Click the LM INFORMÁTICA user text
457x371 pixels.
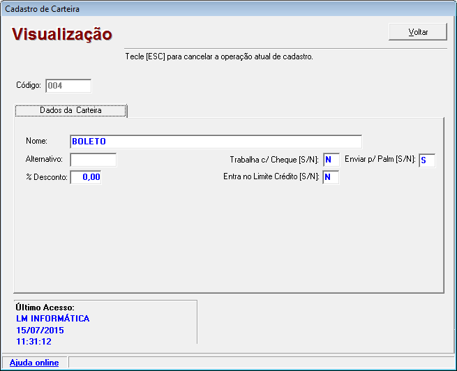52,319
